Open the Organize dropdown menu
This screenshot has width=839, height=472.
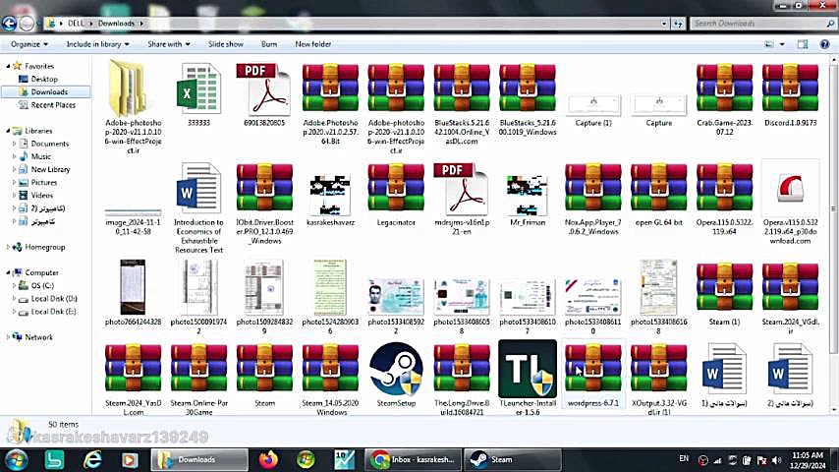[29, 44]
